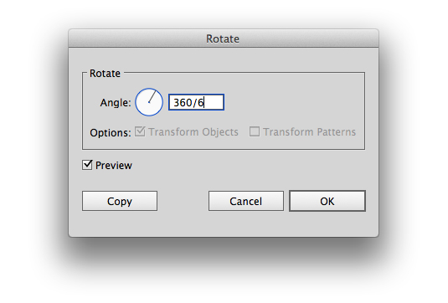Toggle the Transform Objects checkbox

[x=140, y=131]
